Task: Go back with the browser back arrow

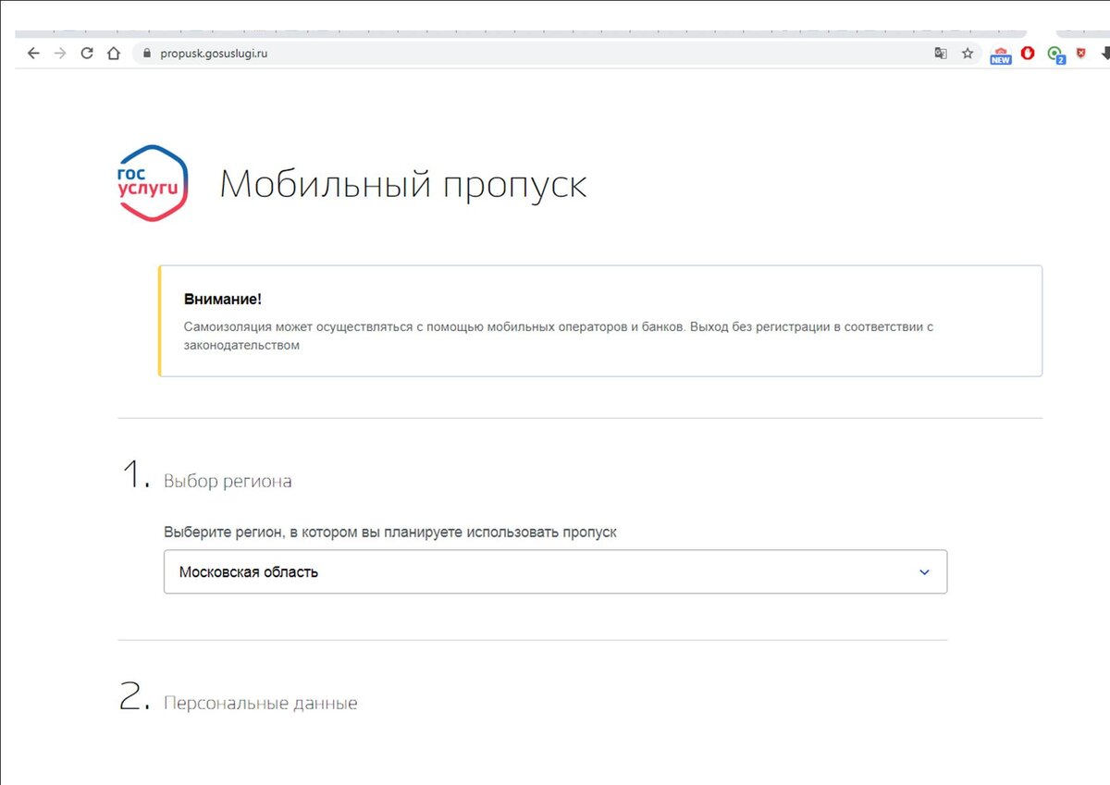Action: pos(33,54)
